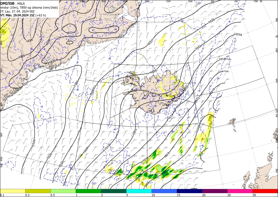This screenshot has height=197, width=278.
Task: Click the "10W" longitude label
Action: click(190, 1)
